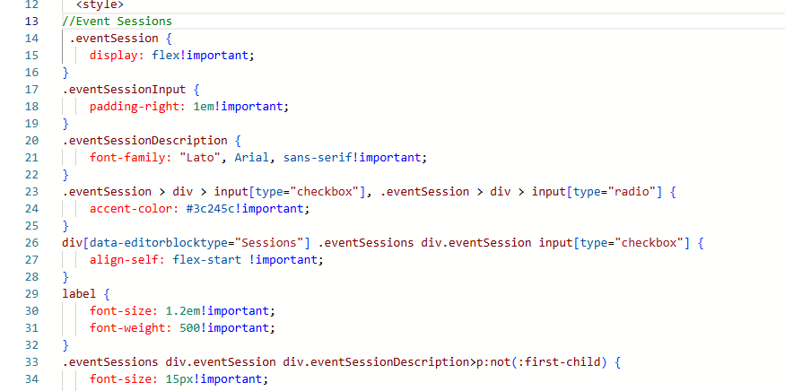Screen dimensions: 785x391
Task: Click the data-editorblocktype attribute on line 26
Action: click(x=153, y=242)
